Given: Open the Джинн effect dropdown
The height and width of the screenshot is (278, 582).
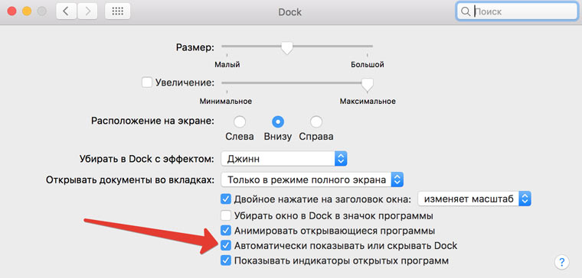Looking at the screenshot, I should point(284,159).
